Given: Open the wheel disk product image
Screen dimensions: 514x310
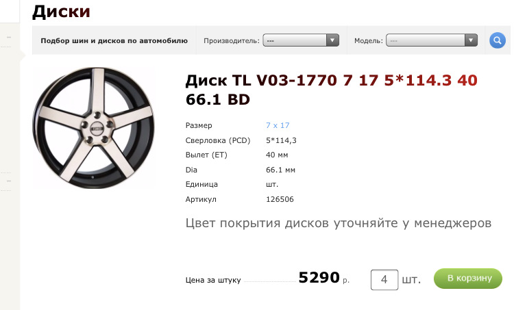Looking at the screenshot, I should tap(93, 128).
